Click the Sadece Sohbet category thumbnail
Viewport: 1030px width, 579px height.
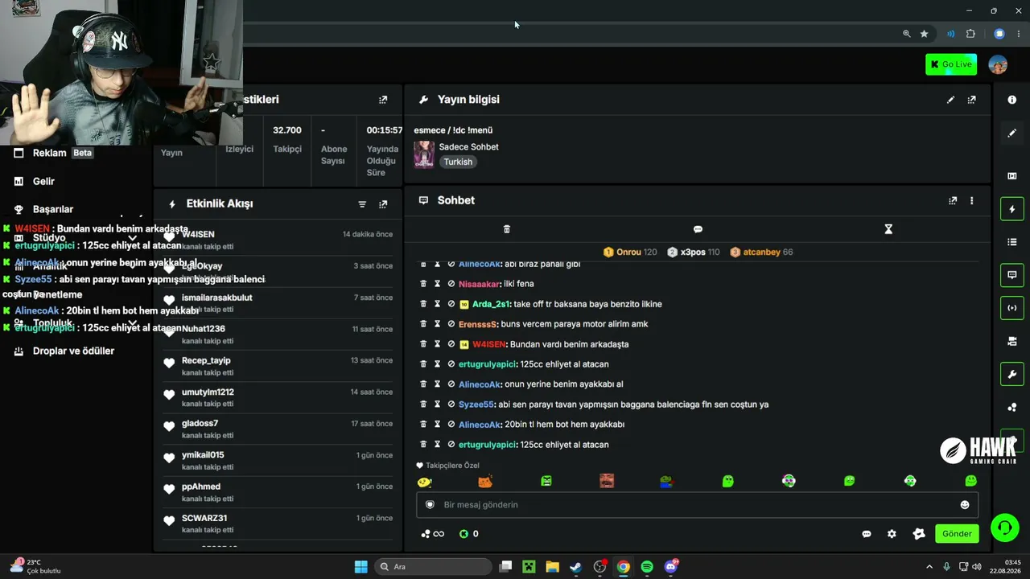(424, 154)
